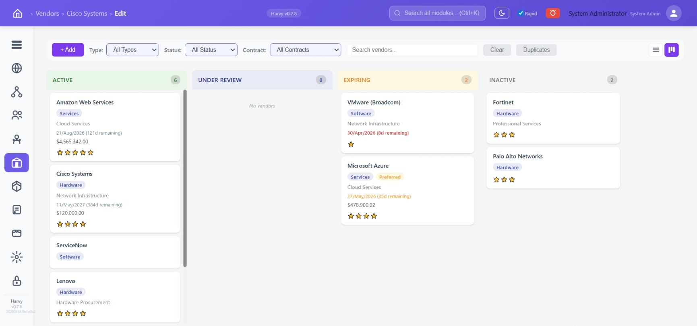The width and height of the screenshot is (697, 326).
Task: Open the user profile avatar
Action: [x=674, y=13]
